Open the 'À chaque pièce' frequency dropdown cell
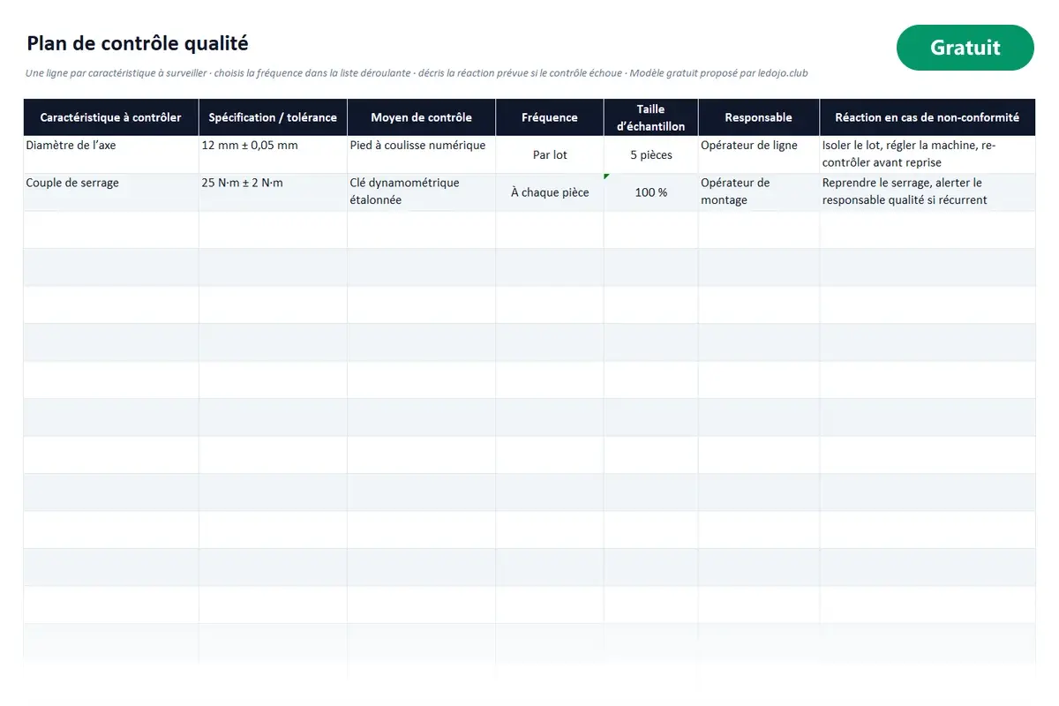Image resolution: width=1059 pixels, height=706 pixels. tap(550, 192)
